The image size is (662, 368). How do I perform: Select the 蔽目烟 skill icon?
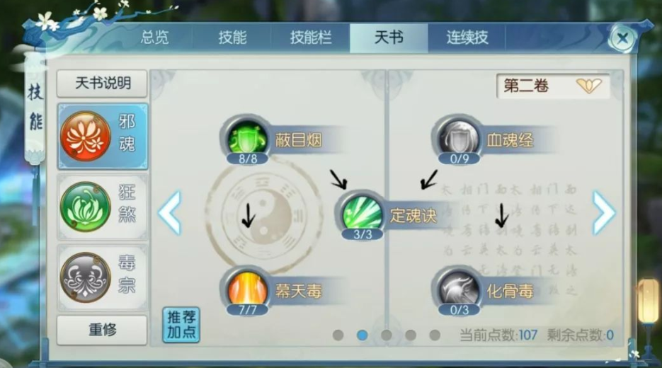pyautogui.click(x=247, y=138)
